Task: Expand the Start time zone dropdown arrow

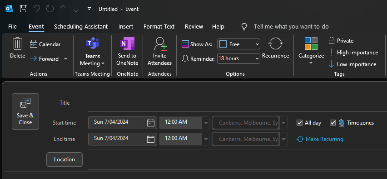Action: [x=283, y=123]
